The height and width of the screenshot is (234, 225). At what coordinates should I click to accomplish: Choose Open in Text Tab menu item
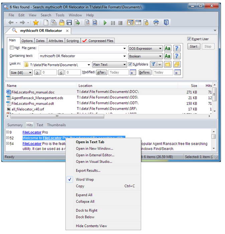tap(103, 142)
